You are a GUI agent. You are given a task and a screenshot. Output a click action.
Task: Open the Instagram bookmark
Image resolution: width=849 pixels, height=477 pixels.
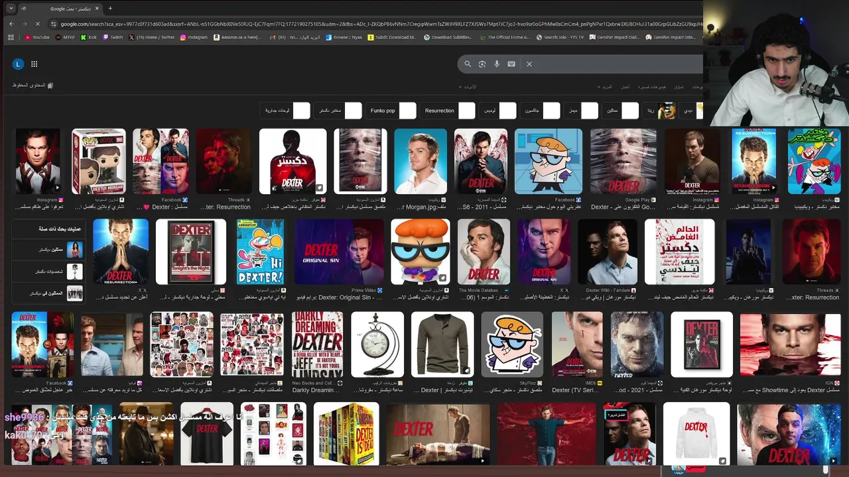pyautogui.click(x=194, y=37)
